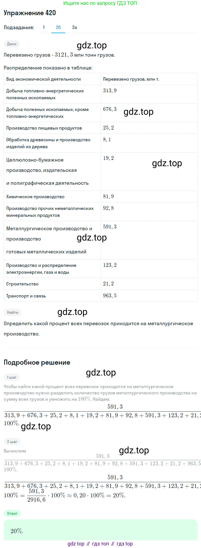This screenshot has height=548, width=201.
Task: Click the Подробное решение heading
Action: (37, 362)
